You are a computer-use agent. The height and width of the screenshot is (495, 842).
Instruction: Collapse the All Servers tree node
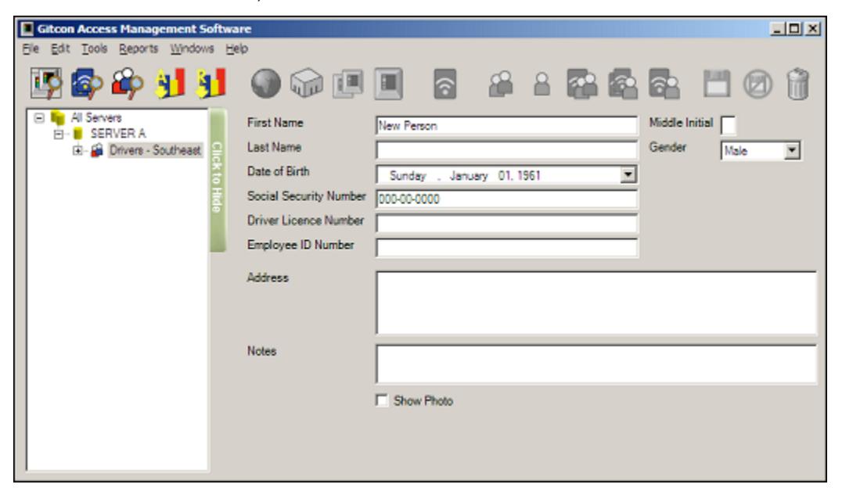[38, 117]
